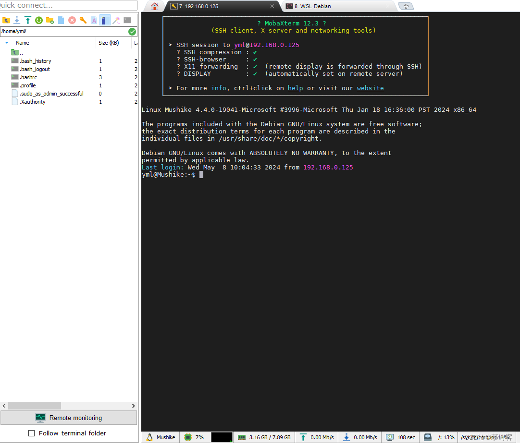The height and width of the screenshot is (445, 520).
Task: Click the sort arrow beside Name column
Action: 7,43
